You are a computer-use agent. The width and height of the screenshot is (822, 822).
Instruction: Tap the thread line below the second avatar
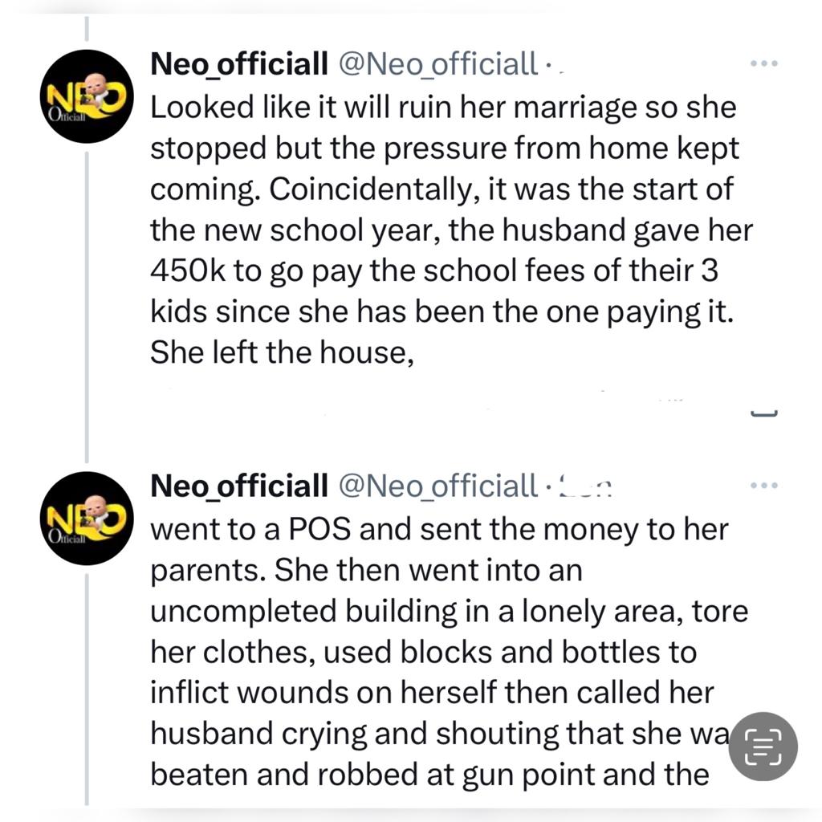[87, 682]
